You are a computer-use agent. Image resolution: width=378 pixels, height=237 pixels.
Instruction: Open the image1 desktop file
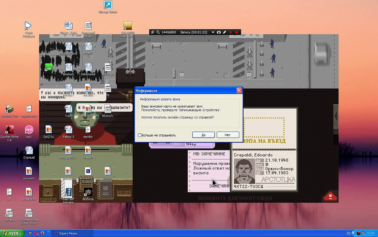108,173
